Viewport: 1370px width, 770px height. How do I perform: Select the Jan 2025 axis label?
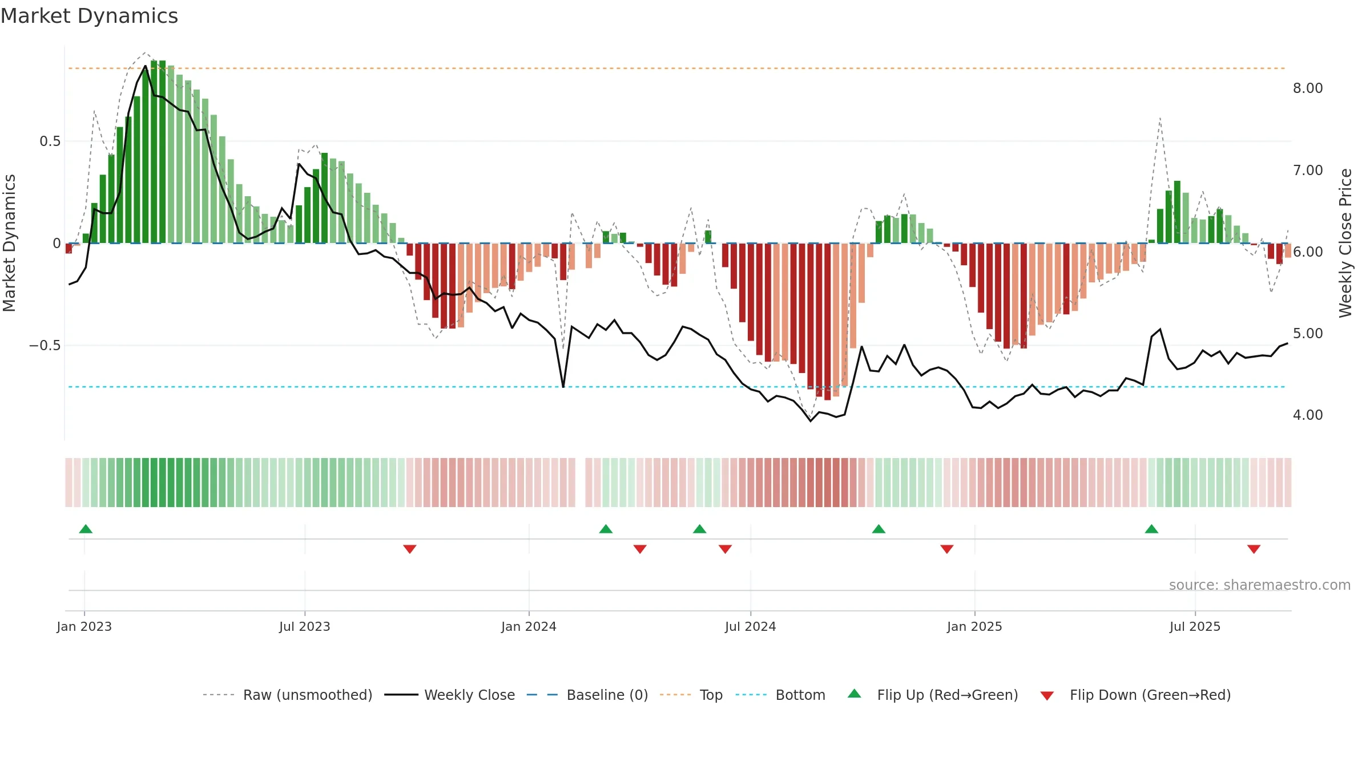[x=975, y=626]
